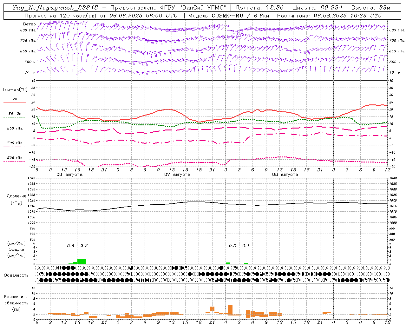Click the Конвективн. convective cloud label
Image resolution: width=406 pixels, height=325 pixels.
16,297
